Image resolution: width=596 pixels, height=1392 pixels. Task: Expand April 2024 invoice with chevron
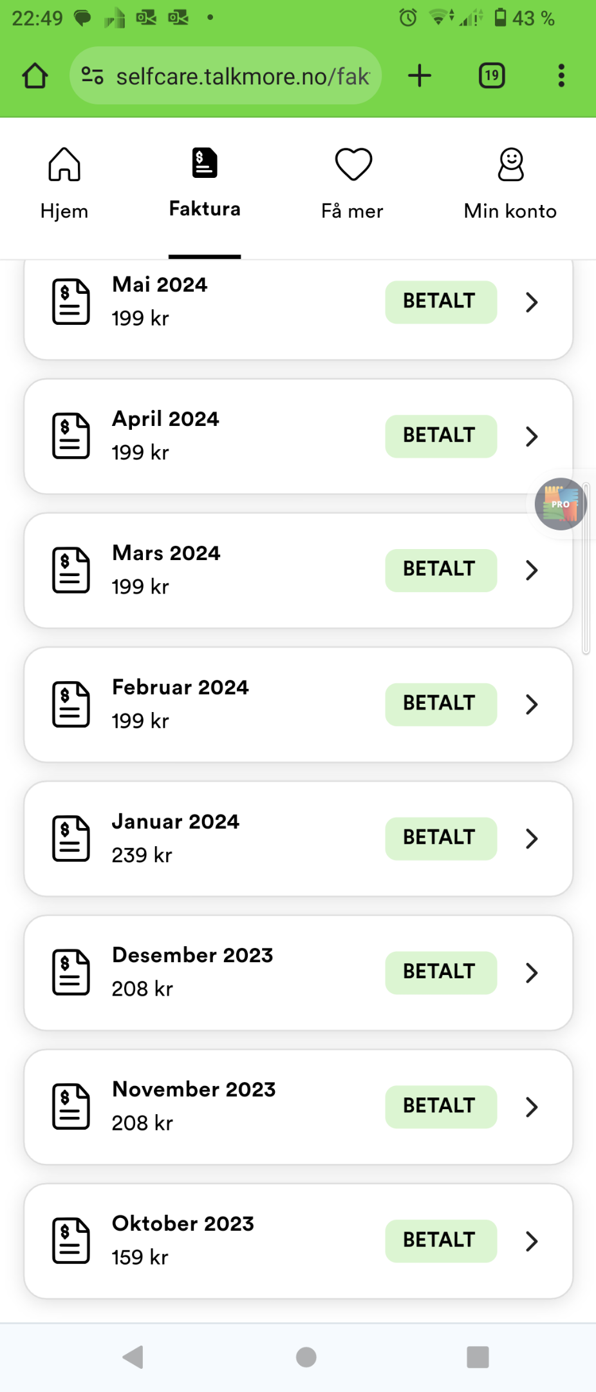pyautogui.click(x=532, y=436)
